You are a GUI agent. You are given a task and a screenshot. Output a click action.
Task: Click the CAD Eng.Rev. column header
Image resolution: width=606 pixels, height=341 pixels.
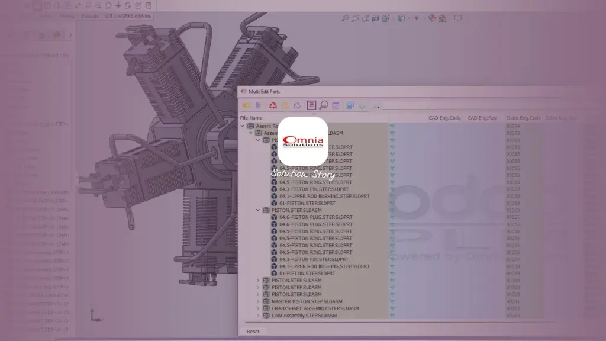coord(482,118)
